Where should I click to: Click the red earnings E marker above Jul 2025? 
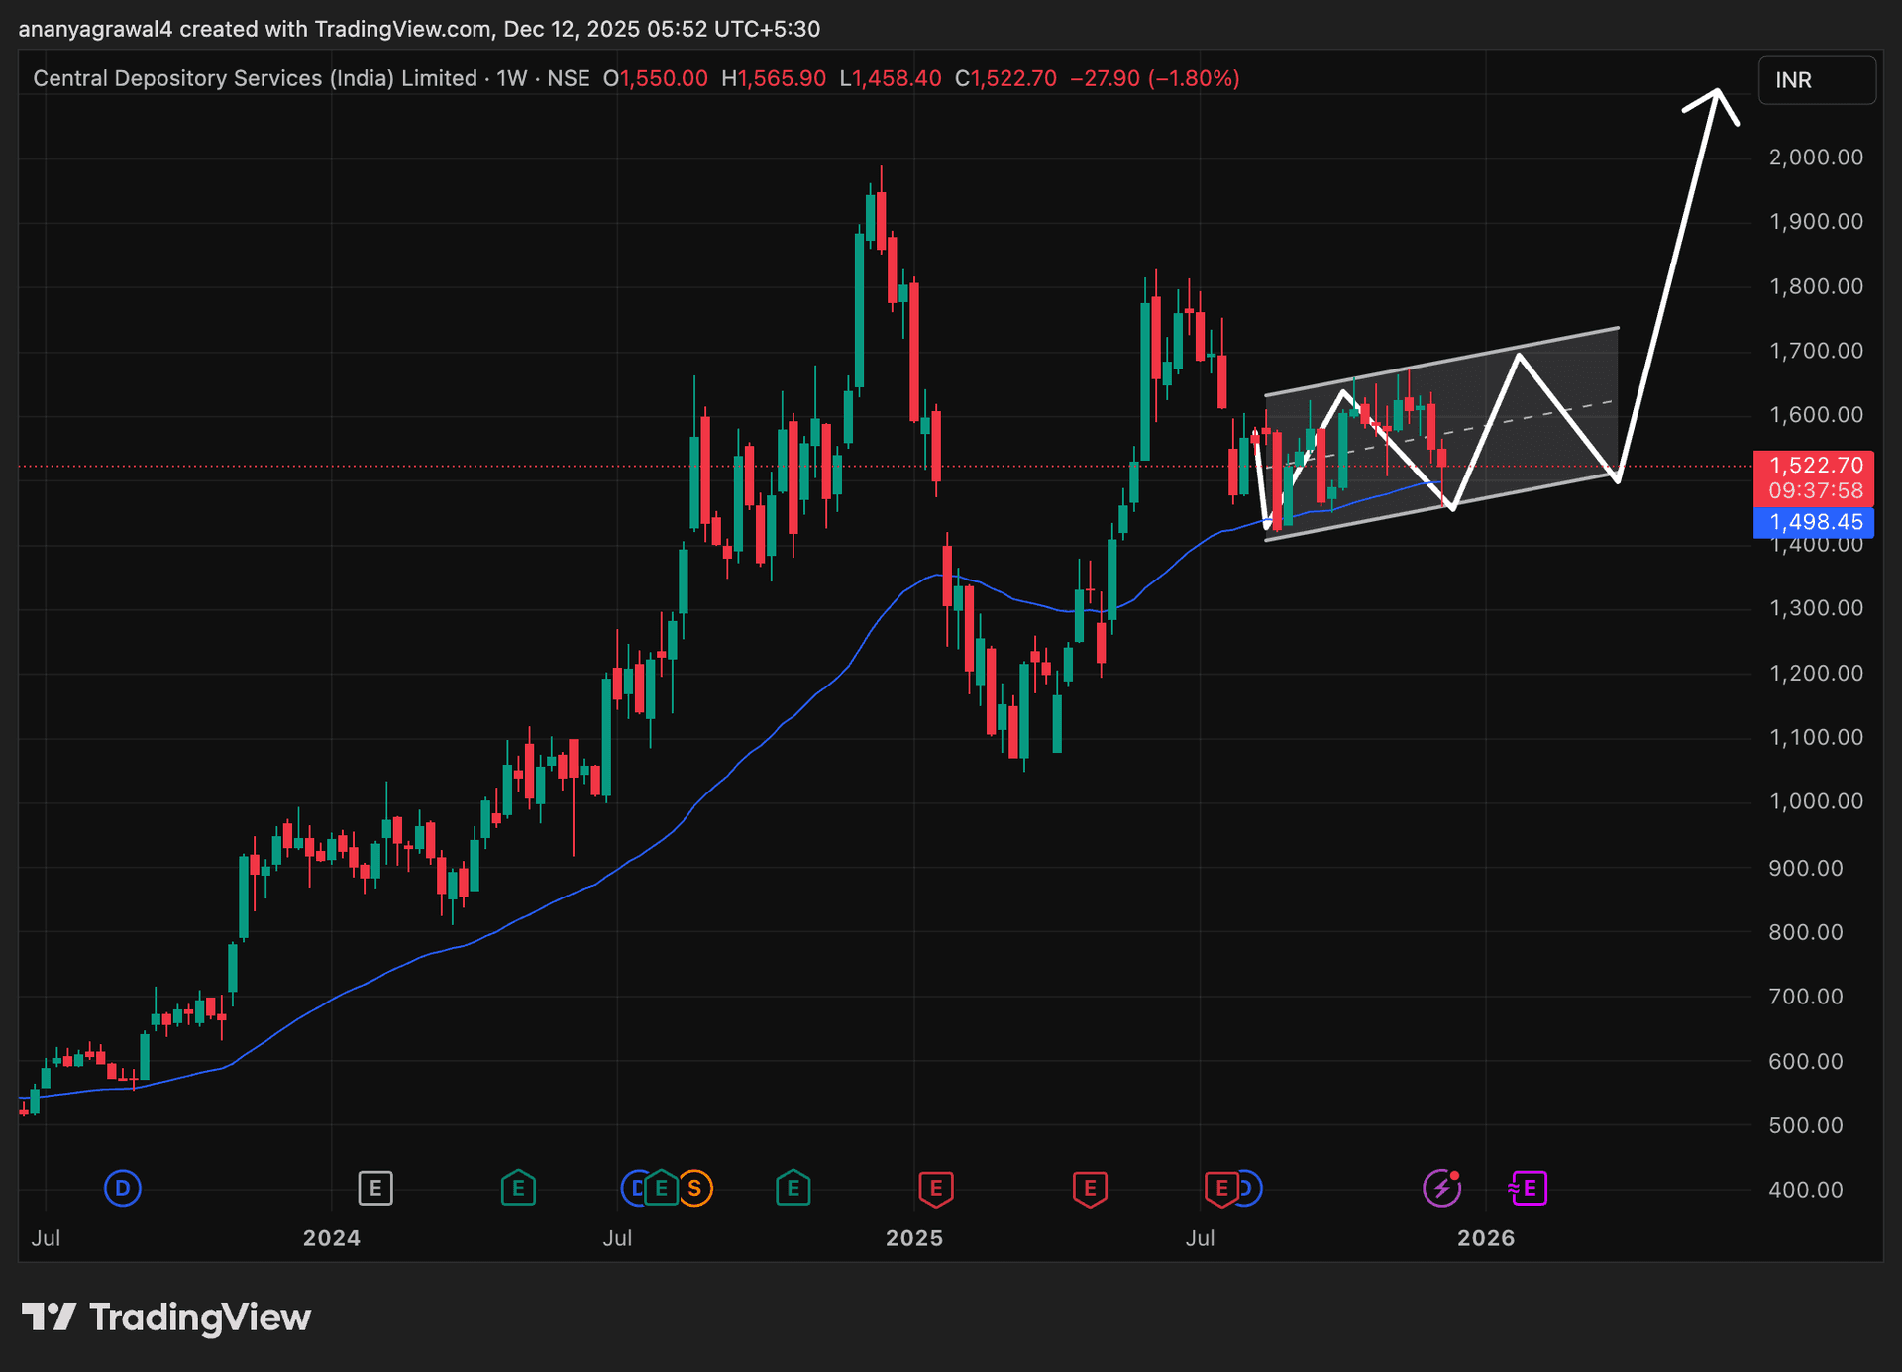click(1221, 1188)
